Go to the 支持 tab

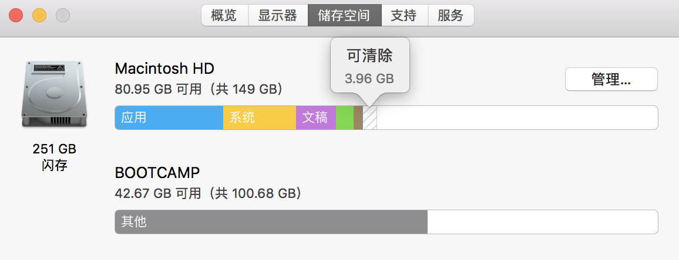[404, 15]
